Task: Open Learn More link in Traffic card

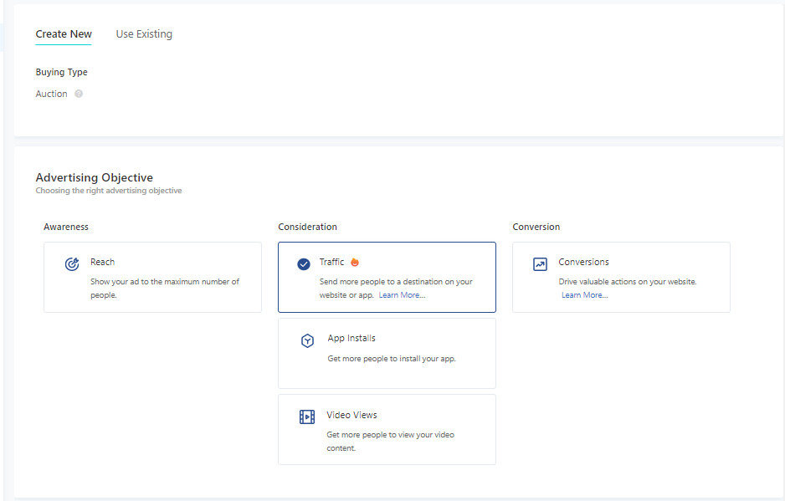Action: coord(402,295)
